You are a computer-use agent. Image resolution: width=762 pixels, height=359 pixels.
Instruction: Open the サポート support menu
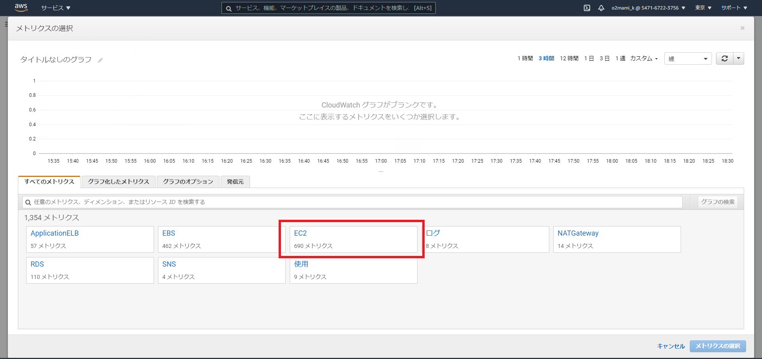point(734,8)
